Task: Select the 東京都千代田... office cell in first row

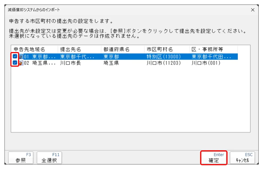Action: pyautogui.click(x=211, y=57)
